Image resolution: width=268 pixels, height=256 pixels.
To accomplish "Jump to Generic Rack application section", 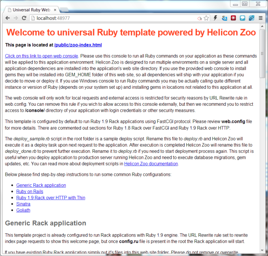I will [41, 185].
